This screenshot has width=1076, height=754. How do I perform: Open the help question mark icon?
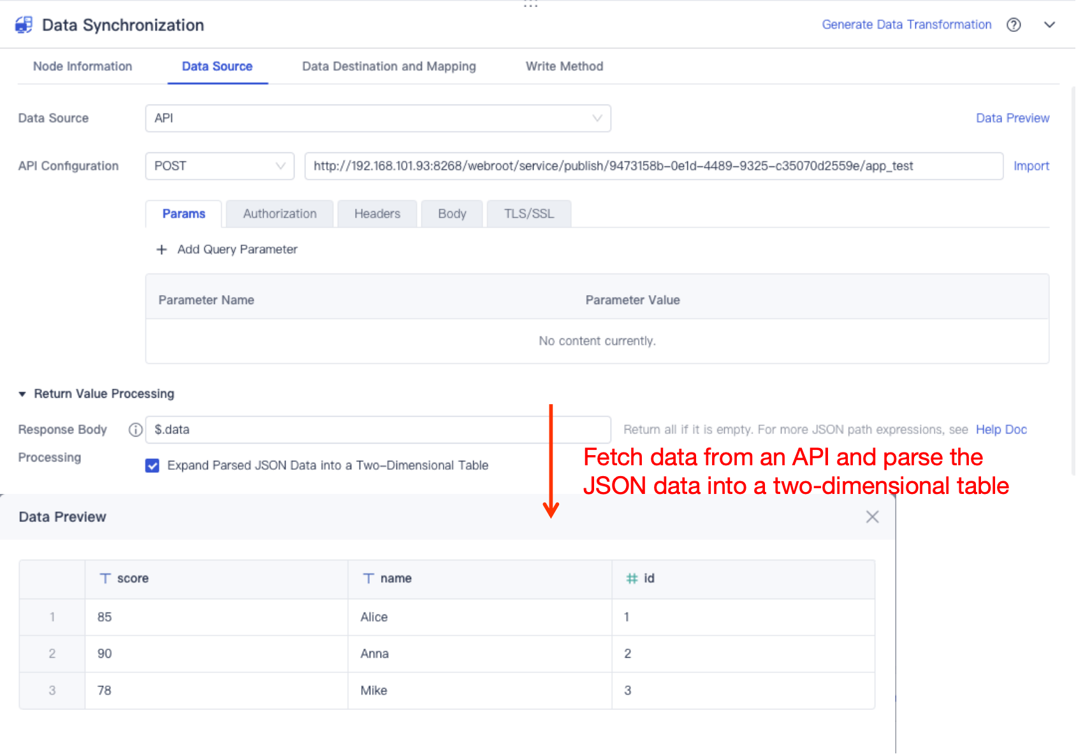(1014, 25)
